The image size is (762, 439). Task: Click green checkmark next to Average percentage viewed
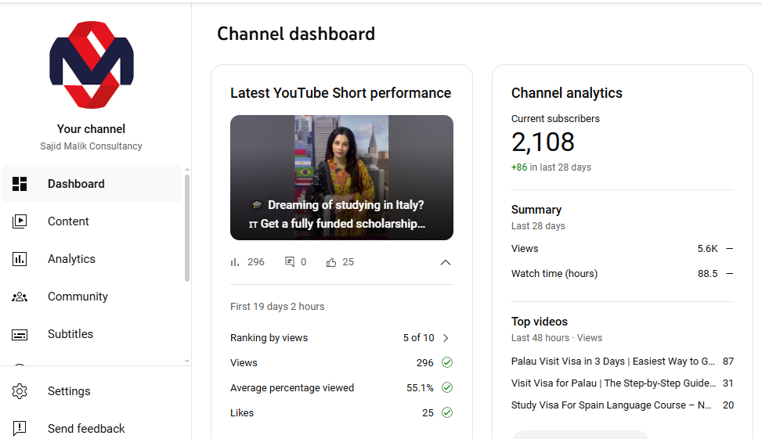[447, 388]
